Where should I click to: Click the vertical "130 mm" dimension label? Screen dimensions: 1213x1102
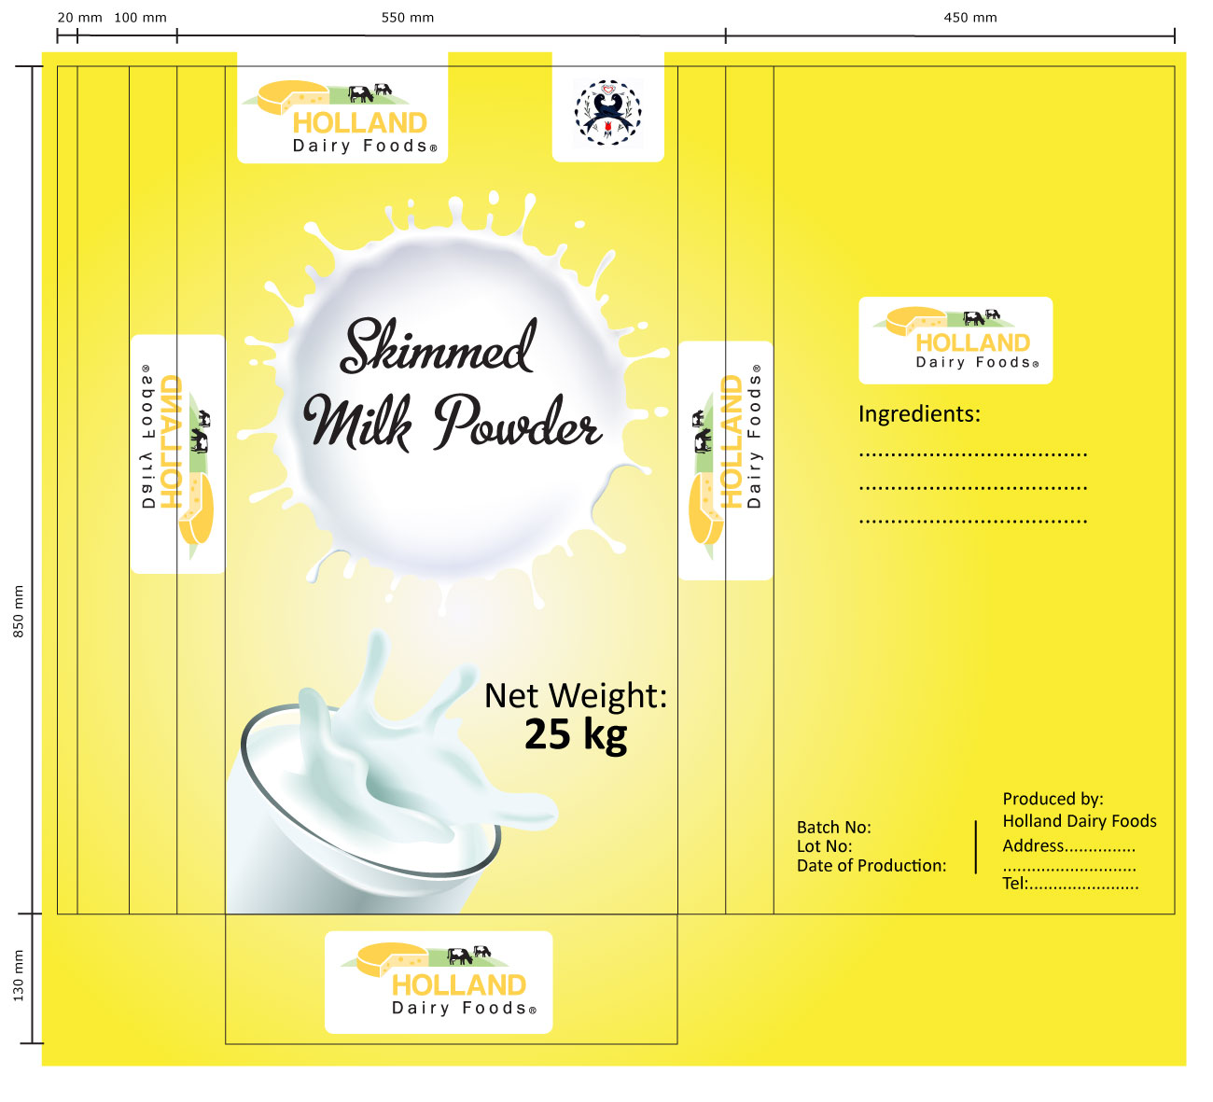pos(19,976)
